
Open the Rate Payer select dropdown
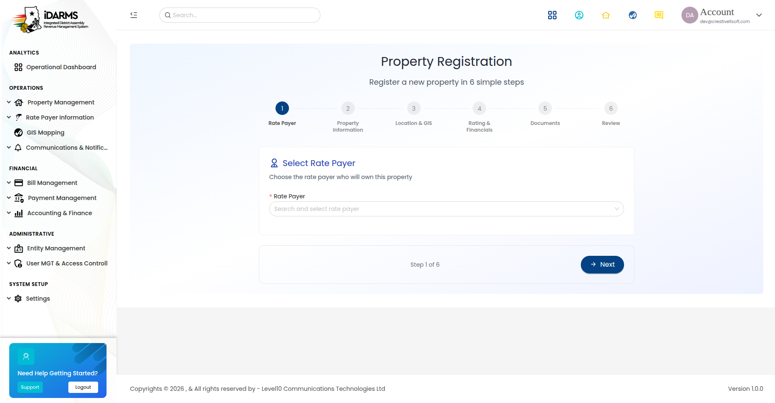tap(446, 209)
